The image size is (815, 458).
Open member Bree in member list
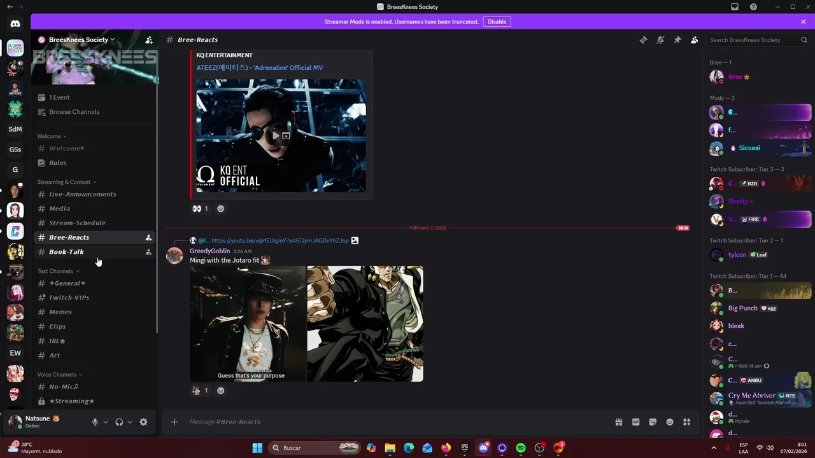[760, 76]
